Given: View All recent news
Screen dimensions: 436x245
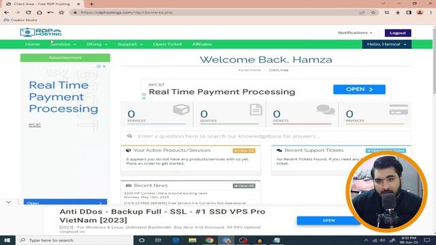Looking at the screenshot, I should pyautogui.click(x=244, y=186).
